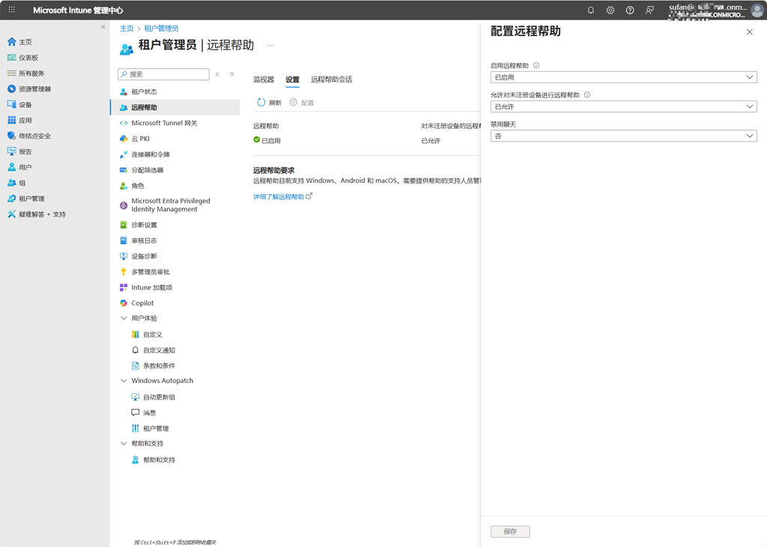This screenshot has width=767, height=547.
Task: Close the 配置远程帮助 panel
Action: tap(750, 32)
